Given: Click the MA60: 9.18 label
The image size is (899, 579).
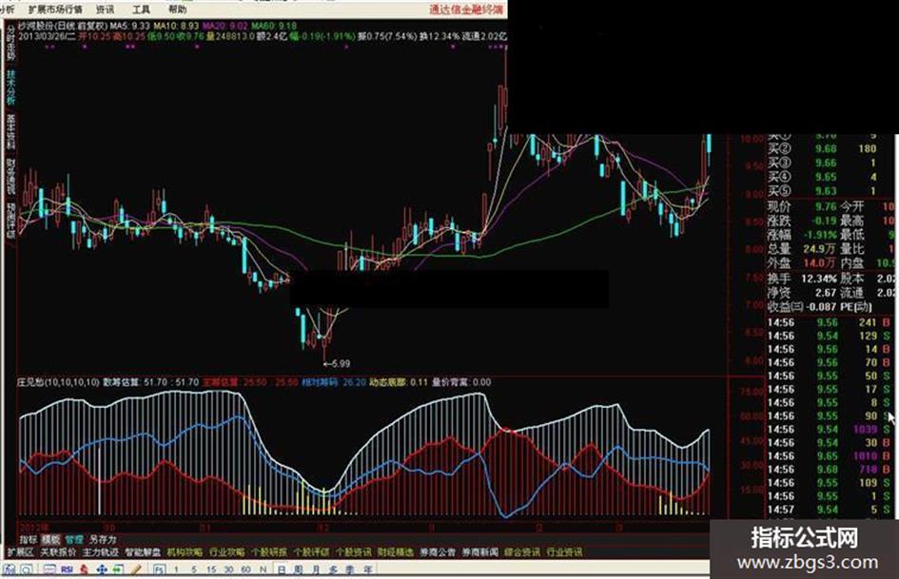Looking at the screenshot, I should pyautogui.click(x=274, y=26).
